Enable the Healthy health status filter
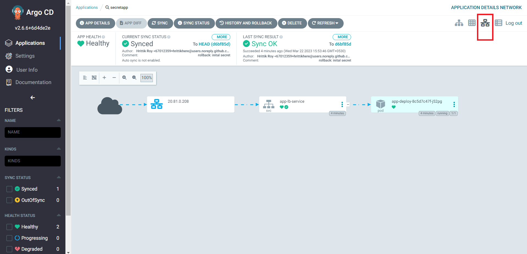Screen dimensions: 527x254 point(9,227)
